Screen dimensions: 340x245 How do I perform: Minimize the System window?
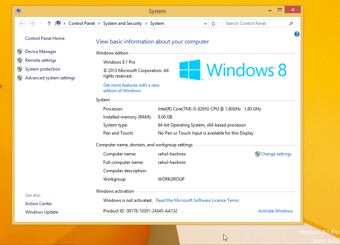[270, 10]
